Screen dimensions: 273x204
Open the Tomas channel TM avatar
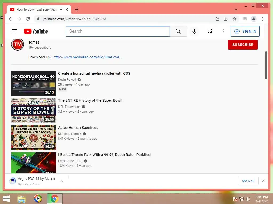(18, 44)
